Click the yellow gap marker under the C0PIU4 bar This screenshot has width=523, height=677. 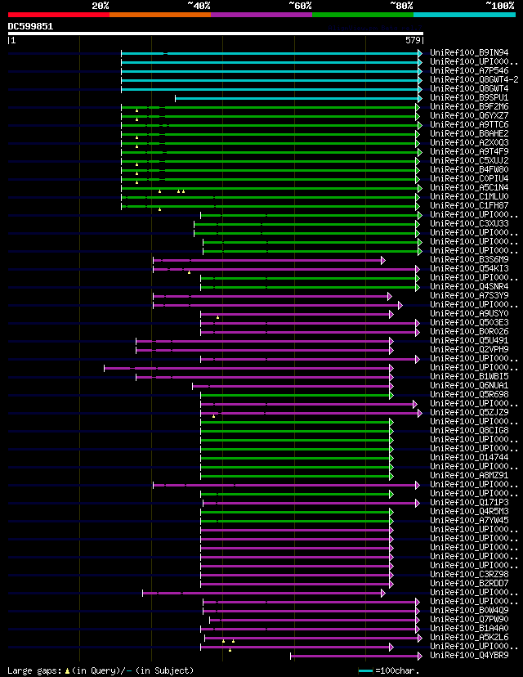(x=136, y=182)
